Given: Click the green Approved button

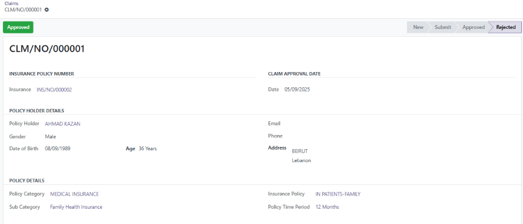Looking at the screenshot, I should pyautogui.click(x=18, y=27).
